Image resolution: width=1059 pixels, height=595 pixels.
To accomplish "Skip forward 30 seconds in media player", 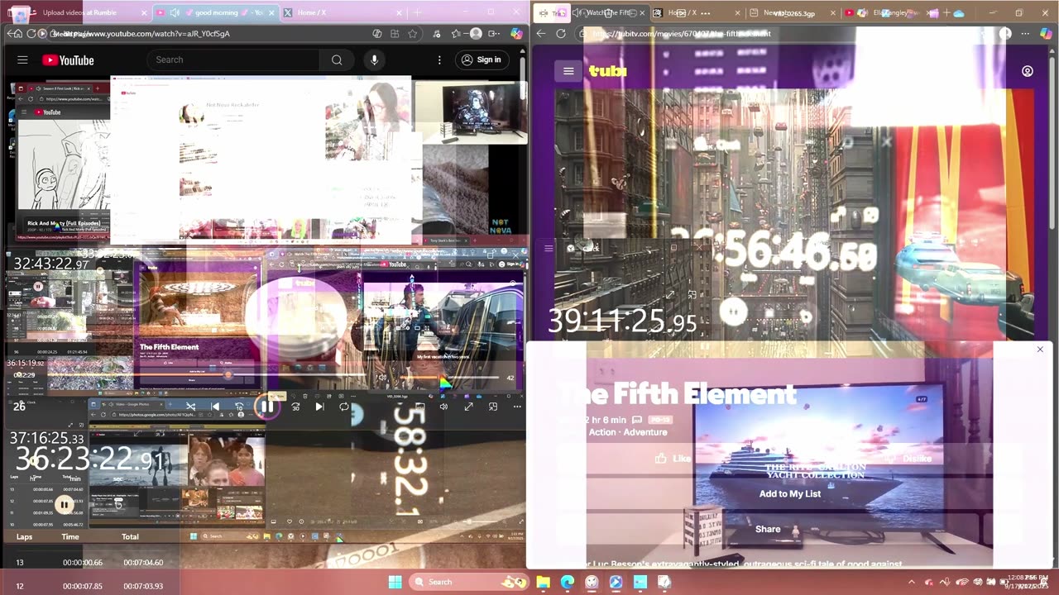I will coord(295,407).
